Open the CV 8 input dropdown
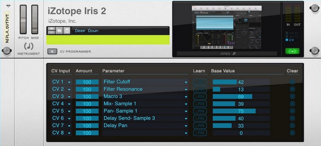The width and height of the screenshot is (321, 146). (x=62, y=133)
